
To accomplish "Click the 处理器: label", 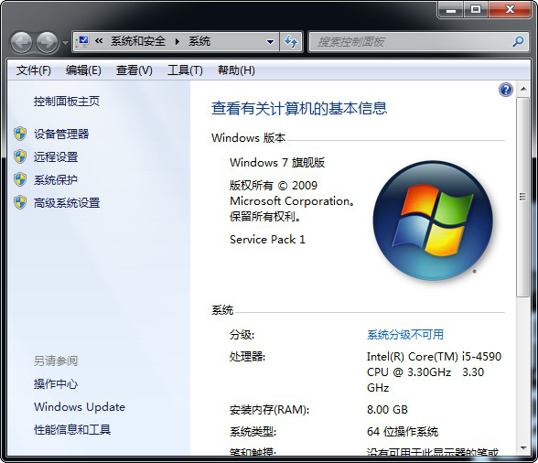I will [x=247, y=357].
